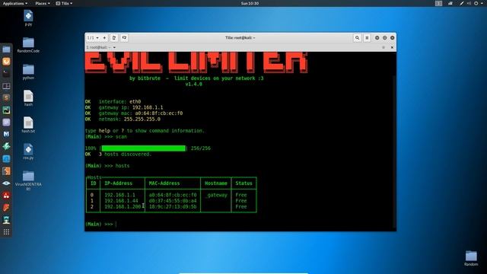
Task: Select the hash file on desktop
Action: pos(28,98)
